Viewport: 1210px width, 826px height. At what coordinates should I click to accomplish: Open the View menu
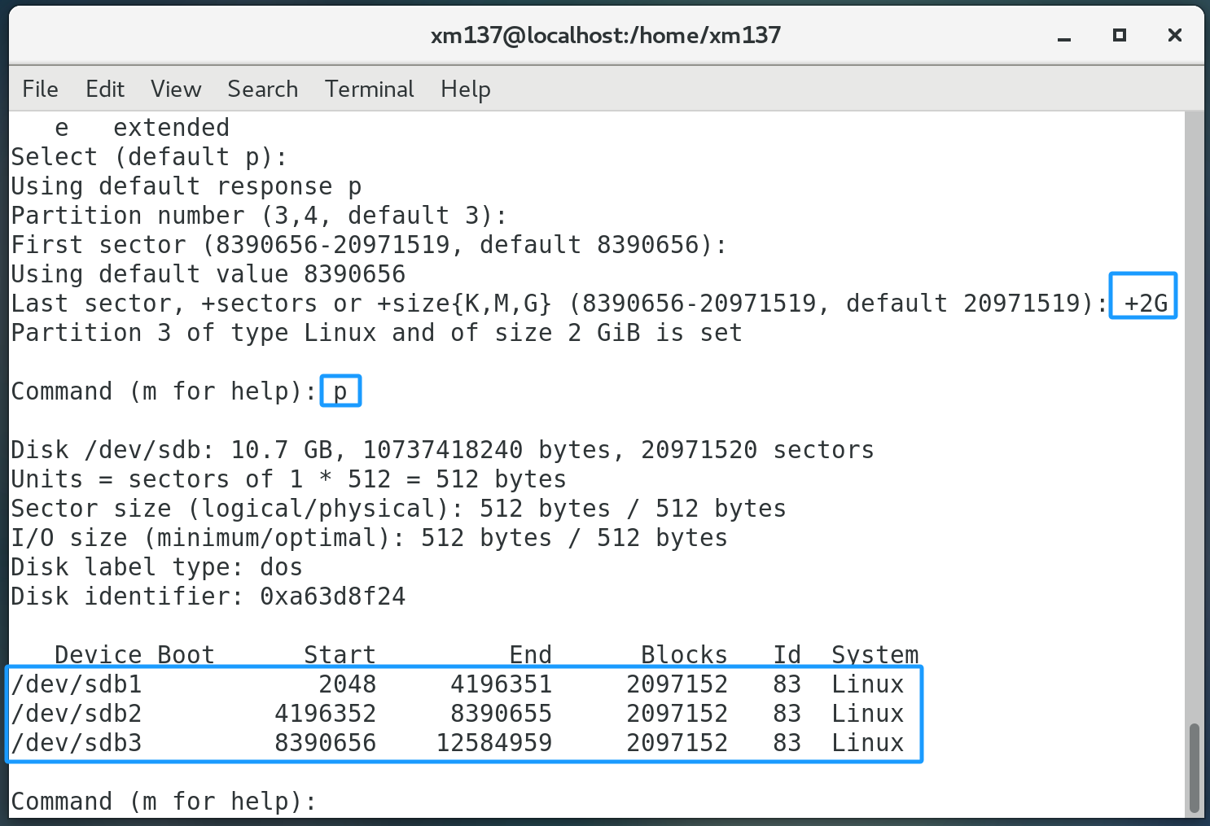(x=176, y=89)
